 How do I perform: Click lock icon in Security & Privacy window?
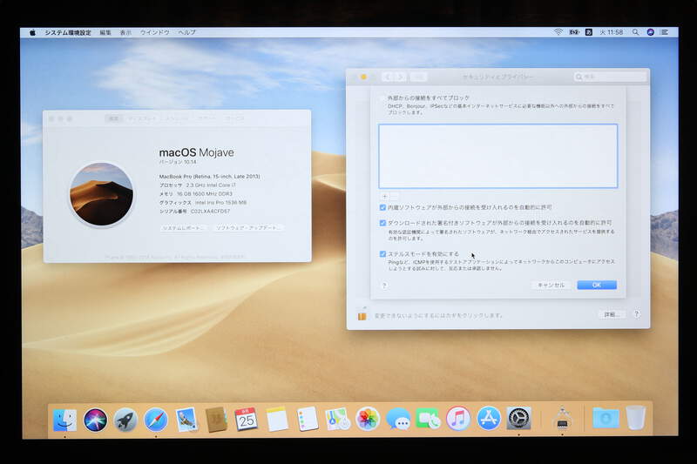362,314
